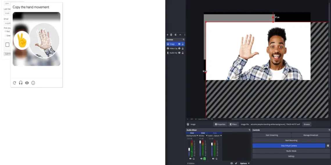Screen dimensions: 331x165
Task: Open the sources toolbar three-dot overflow menu
Action: coord(184,35)
